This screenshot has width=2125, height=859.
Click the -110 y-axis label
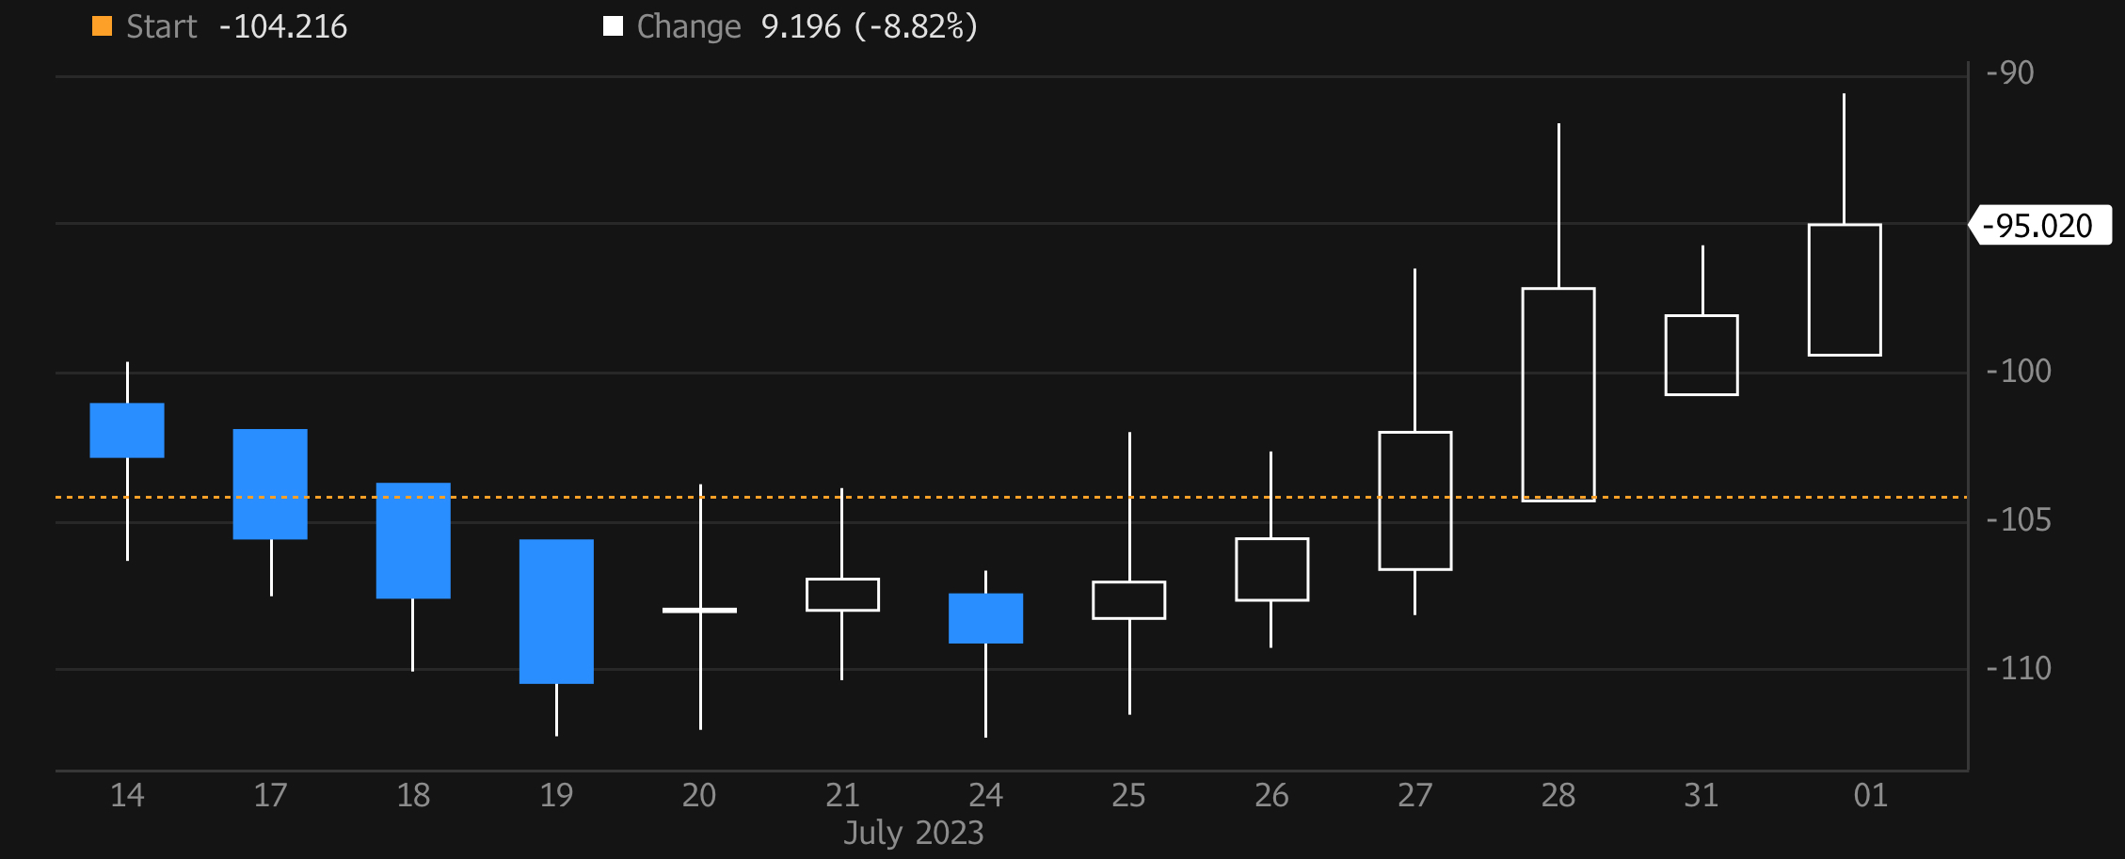2018,669
